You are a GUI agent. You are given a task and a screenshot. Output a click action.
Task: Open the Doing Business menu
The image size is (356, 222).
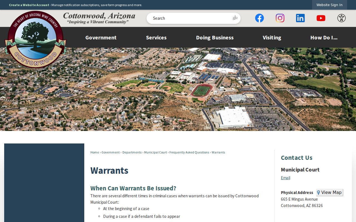pos(215,37)
